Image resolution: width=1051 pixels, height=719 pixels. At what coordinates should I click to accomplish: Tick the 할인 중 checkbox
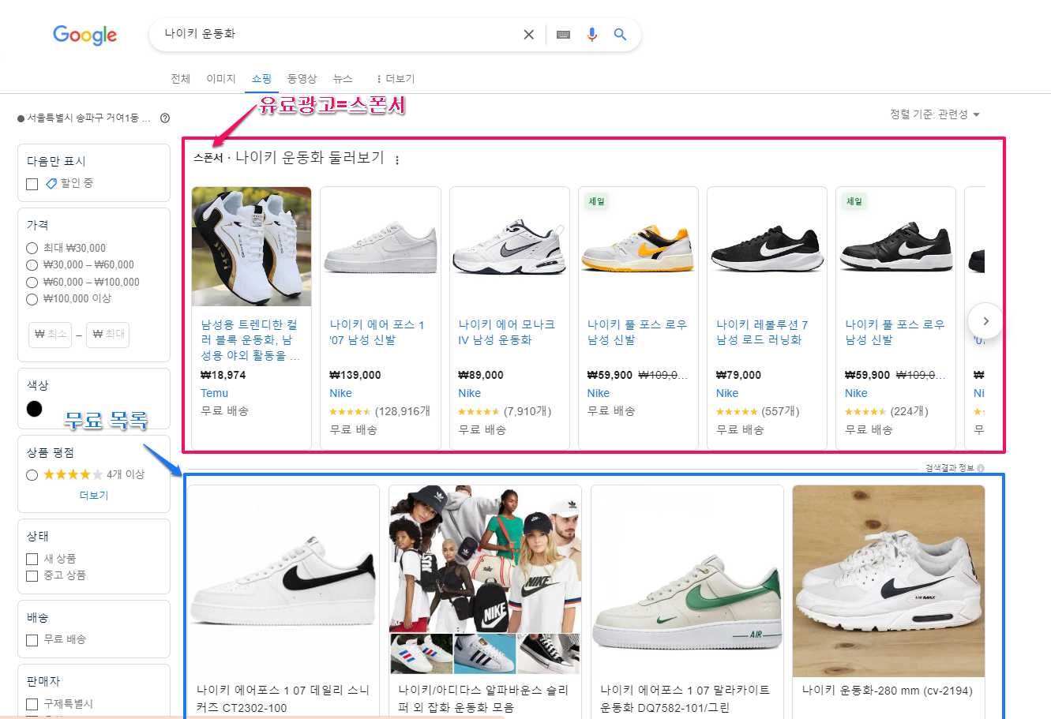pyautogui.click(x=32, y=184)
